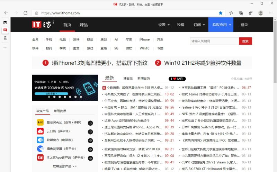The width and height of the screenshot is (277, 172).
Task: Select the flask tab in sidebar
Action: 5,38
